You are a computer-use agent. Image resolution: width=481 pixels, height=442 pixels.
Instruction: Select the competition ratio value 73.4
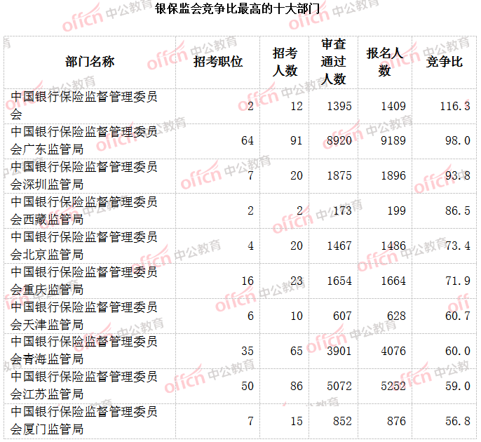point(458,246)
